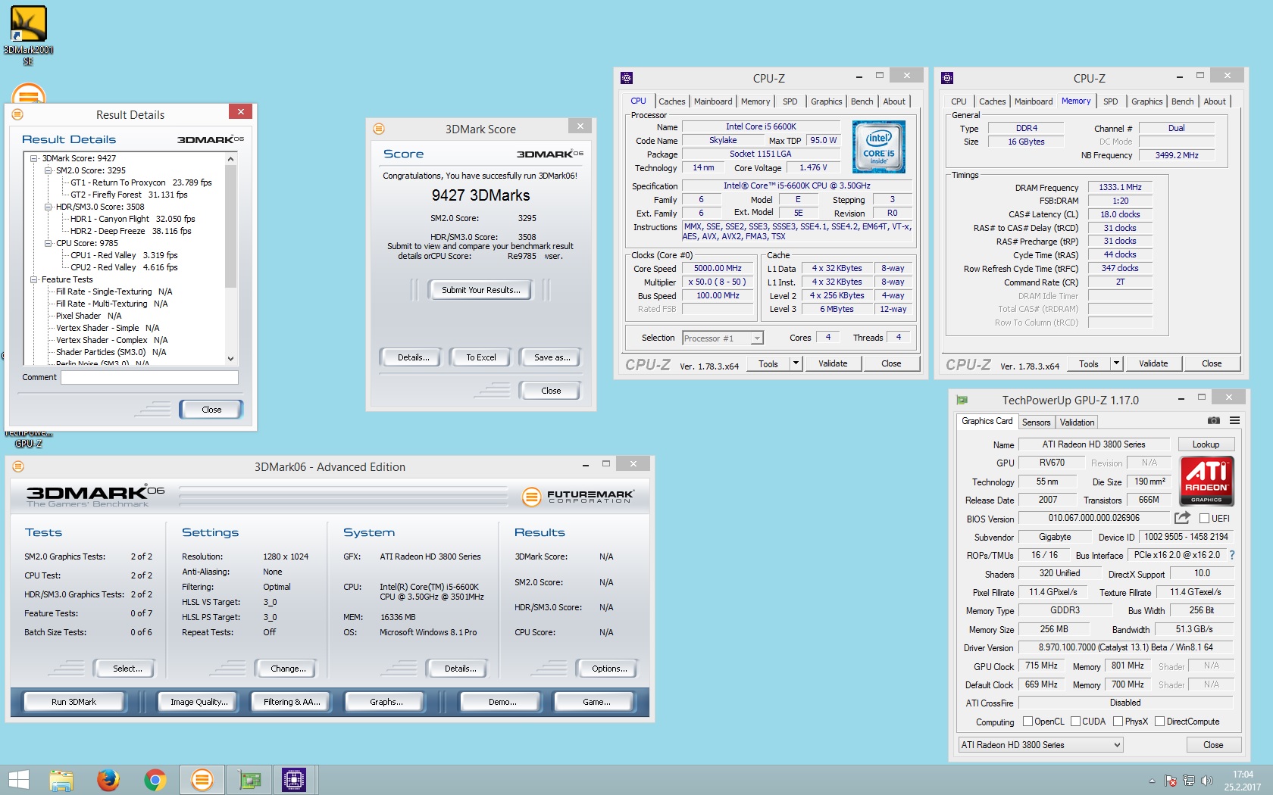
Task: Click the Run 3DMark button
Action: pyautogui.click(x=74, y=702)
